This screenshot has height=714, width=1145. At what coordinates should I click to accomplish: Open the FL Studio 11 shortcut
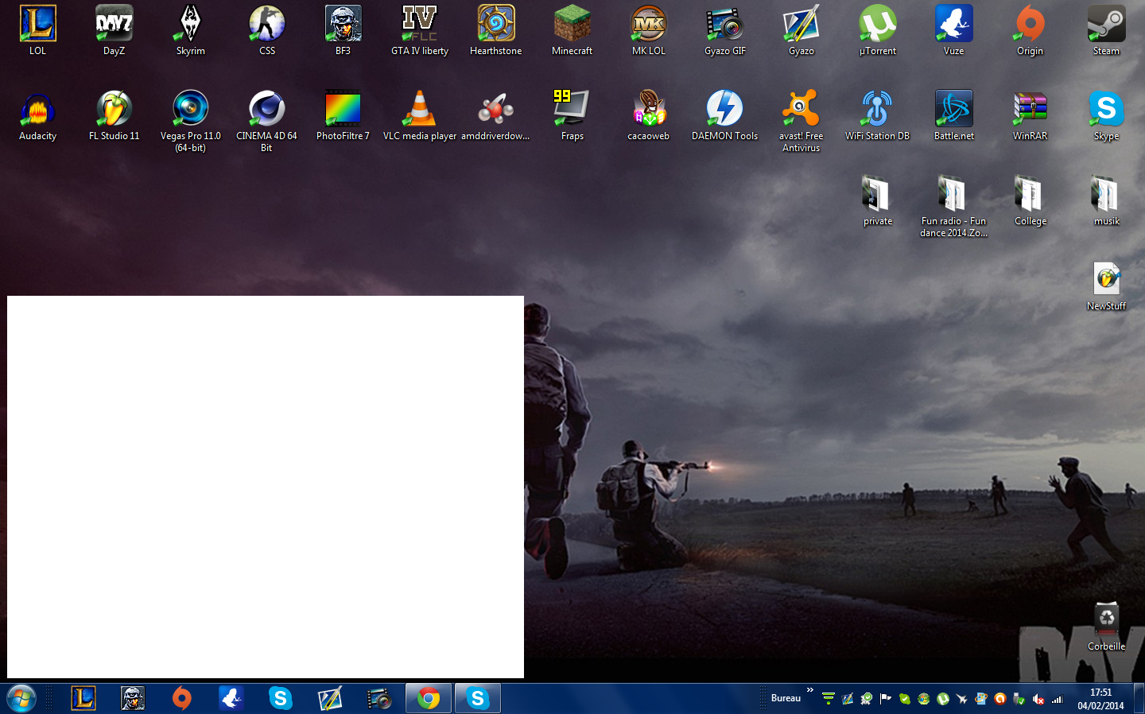[x=114, y=116]
